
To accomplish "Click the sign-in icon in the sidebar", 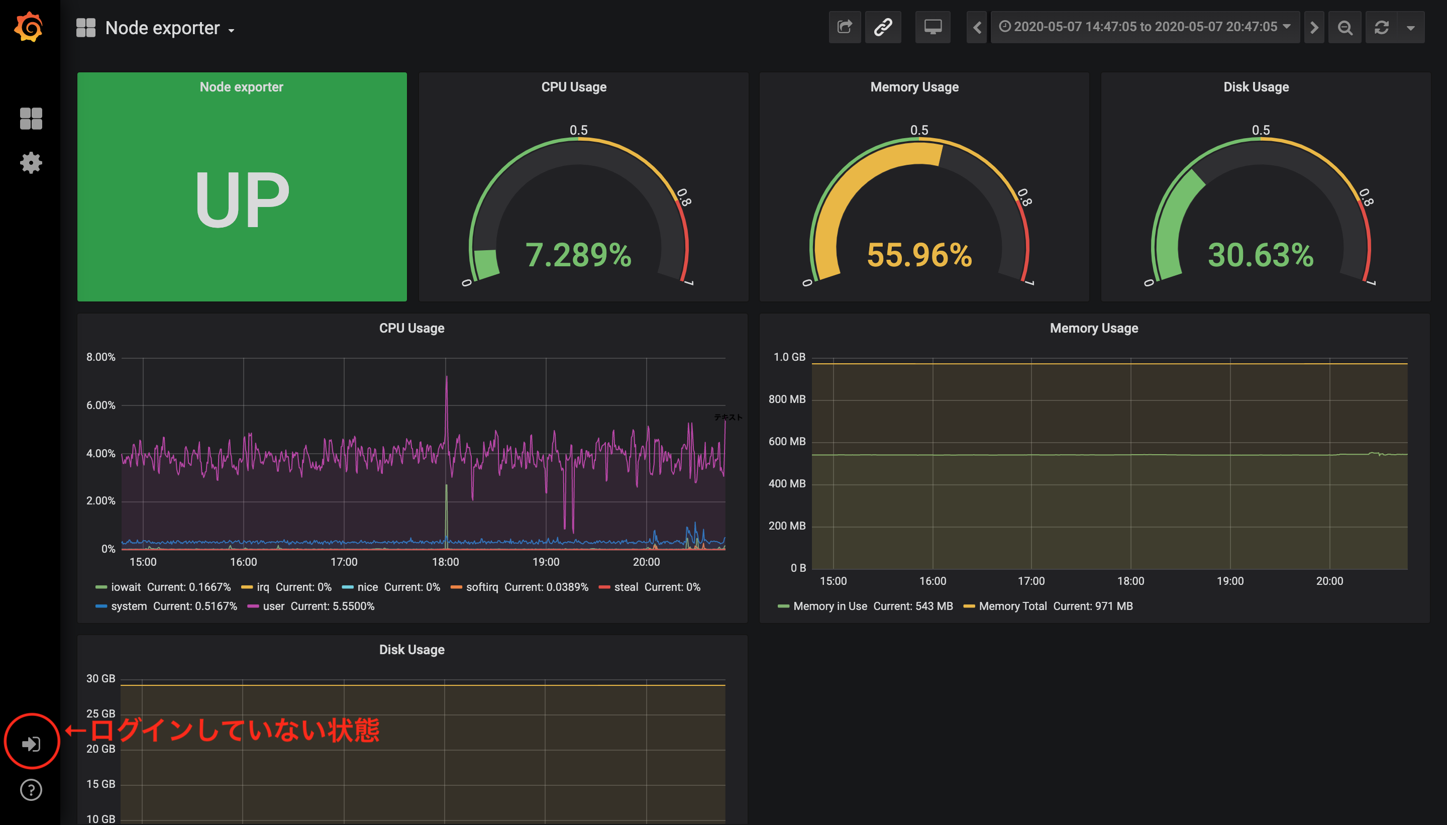I will [31, 744].
